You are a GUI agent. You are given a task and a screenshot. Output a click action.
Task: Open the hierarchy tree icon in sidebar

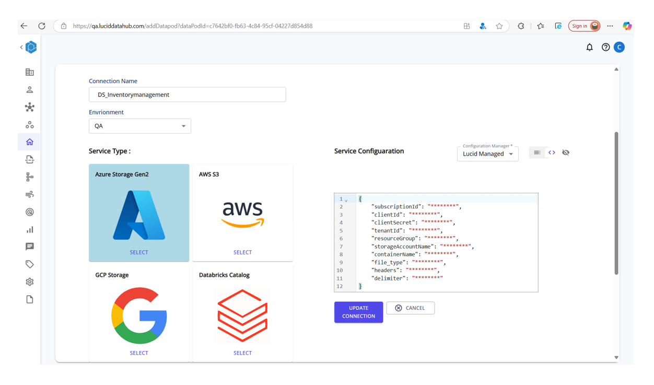(x=30, y=177)
